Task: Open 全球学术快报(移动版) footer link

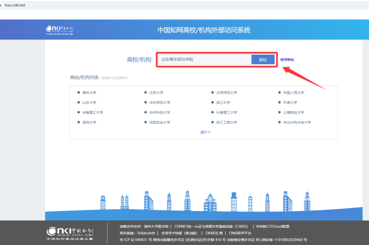Action: [179, 233]
